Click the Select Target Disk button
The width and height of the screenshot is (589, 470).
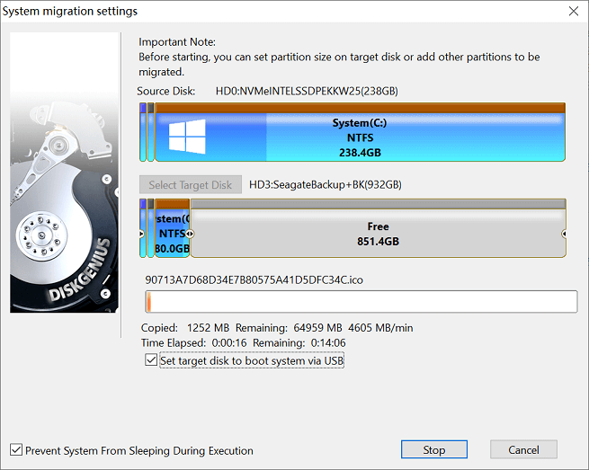[x=190, y=185]
